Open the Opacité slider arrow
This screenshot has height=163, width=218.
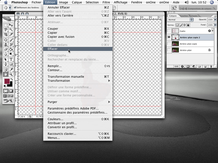[x=215, y=20]
